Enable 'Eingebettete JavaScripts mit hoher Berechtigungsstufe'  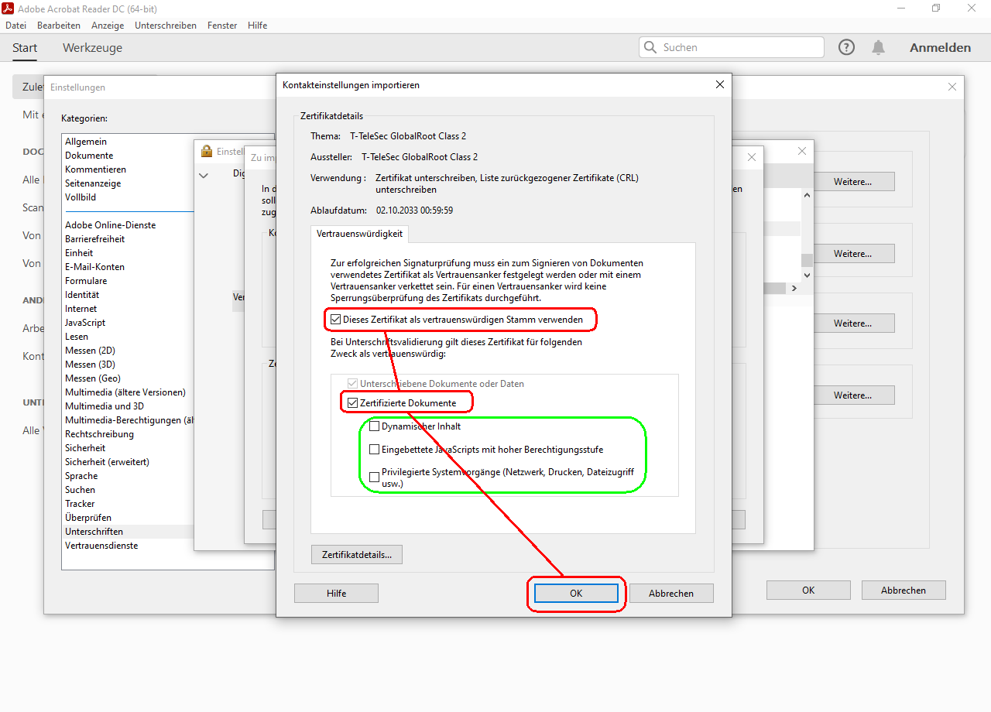(375, 450)
